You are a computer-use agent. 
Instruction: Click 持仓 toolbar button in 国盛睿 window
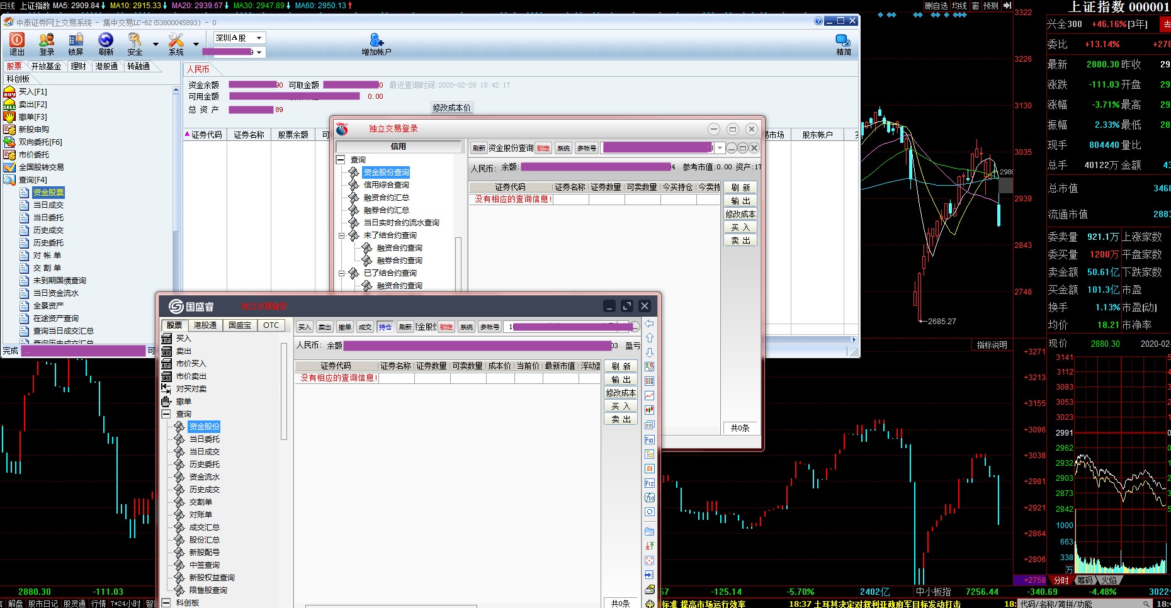(385, 327)
